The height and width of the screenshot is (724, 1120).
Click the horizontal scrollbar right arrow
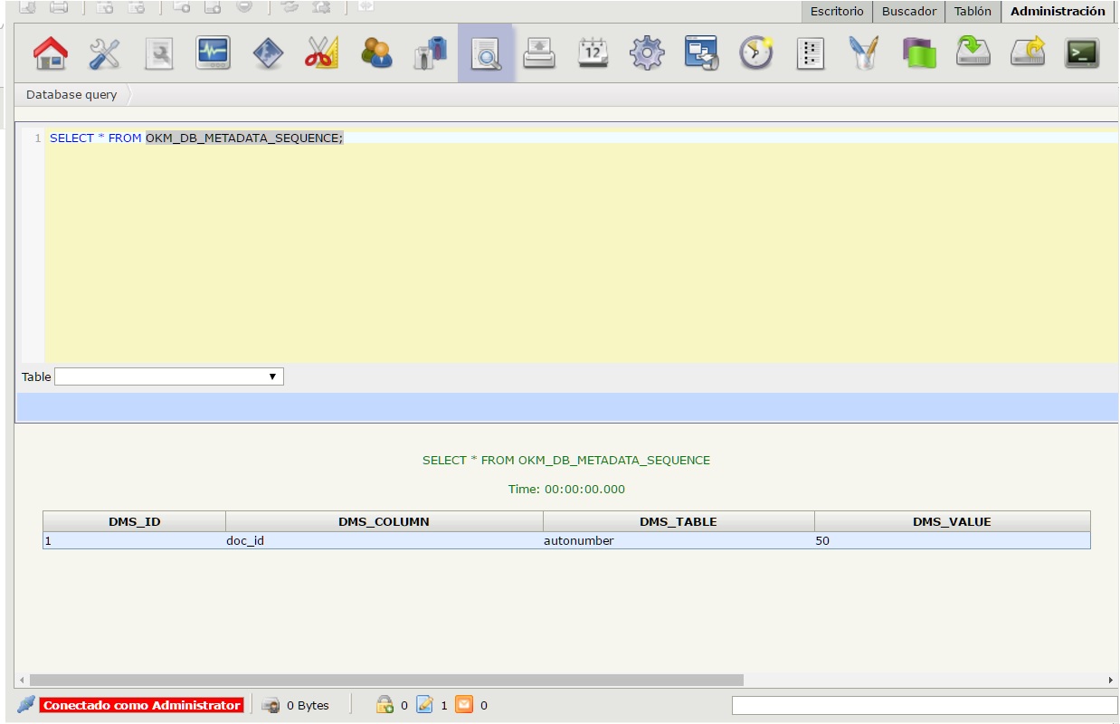click(1111, 680)
